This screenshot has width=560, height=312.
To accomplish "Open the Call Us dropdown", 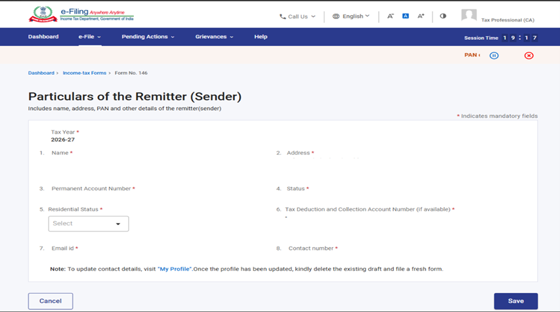I will [x=297, y=16].
